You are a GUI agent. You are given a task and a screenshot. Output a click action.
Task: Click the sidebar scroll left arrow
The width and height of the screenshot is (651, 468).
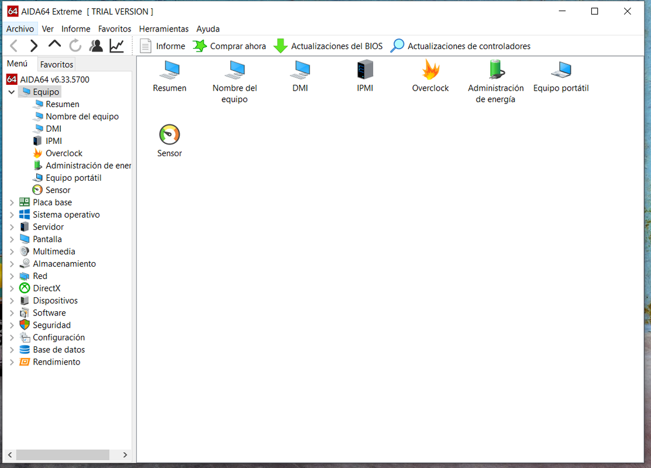(x=10, y=455)
